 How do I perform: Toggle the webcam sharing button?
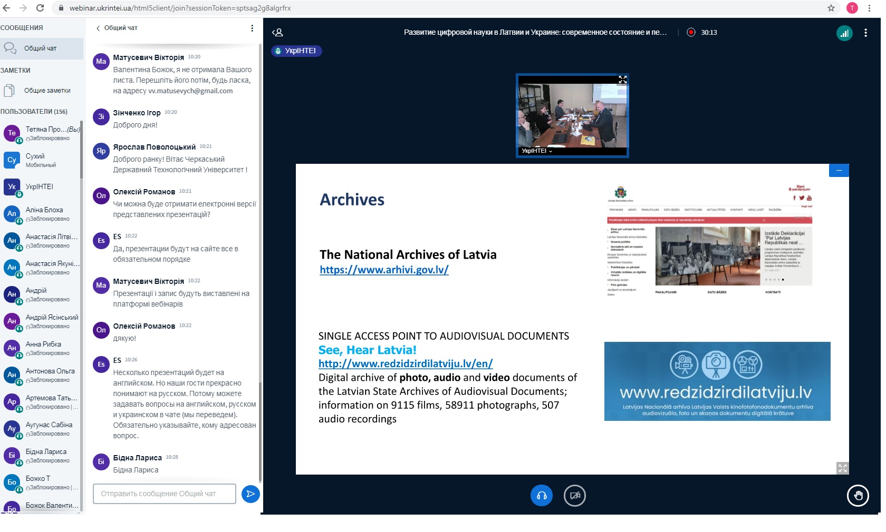tap(575, 496)
